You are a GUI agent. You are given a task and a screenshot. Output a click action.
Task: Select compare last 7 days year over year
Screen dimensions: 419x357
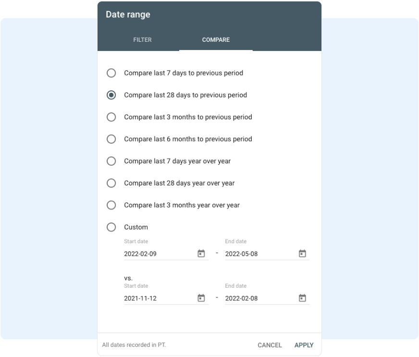(x=111, y=161)
